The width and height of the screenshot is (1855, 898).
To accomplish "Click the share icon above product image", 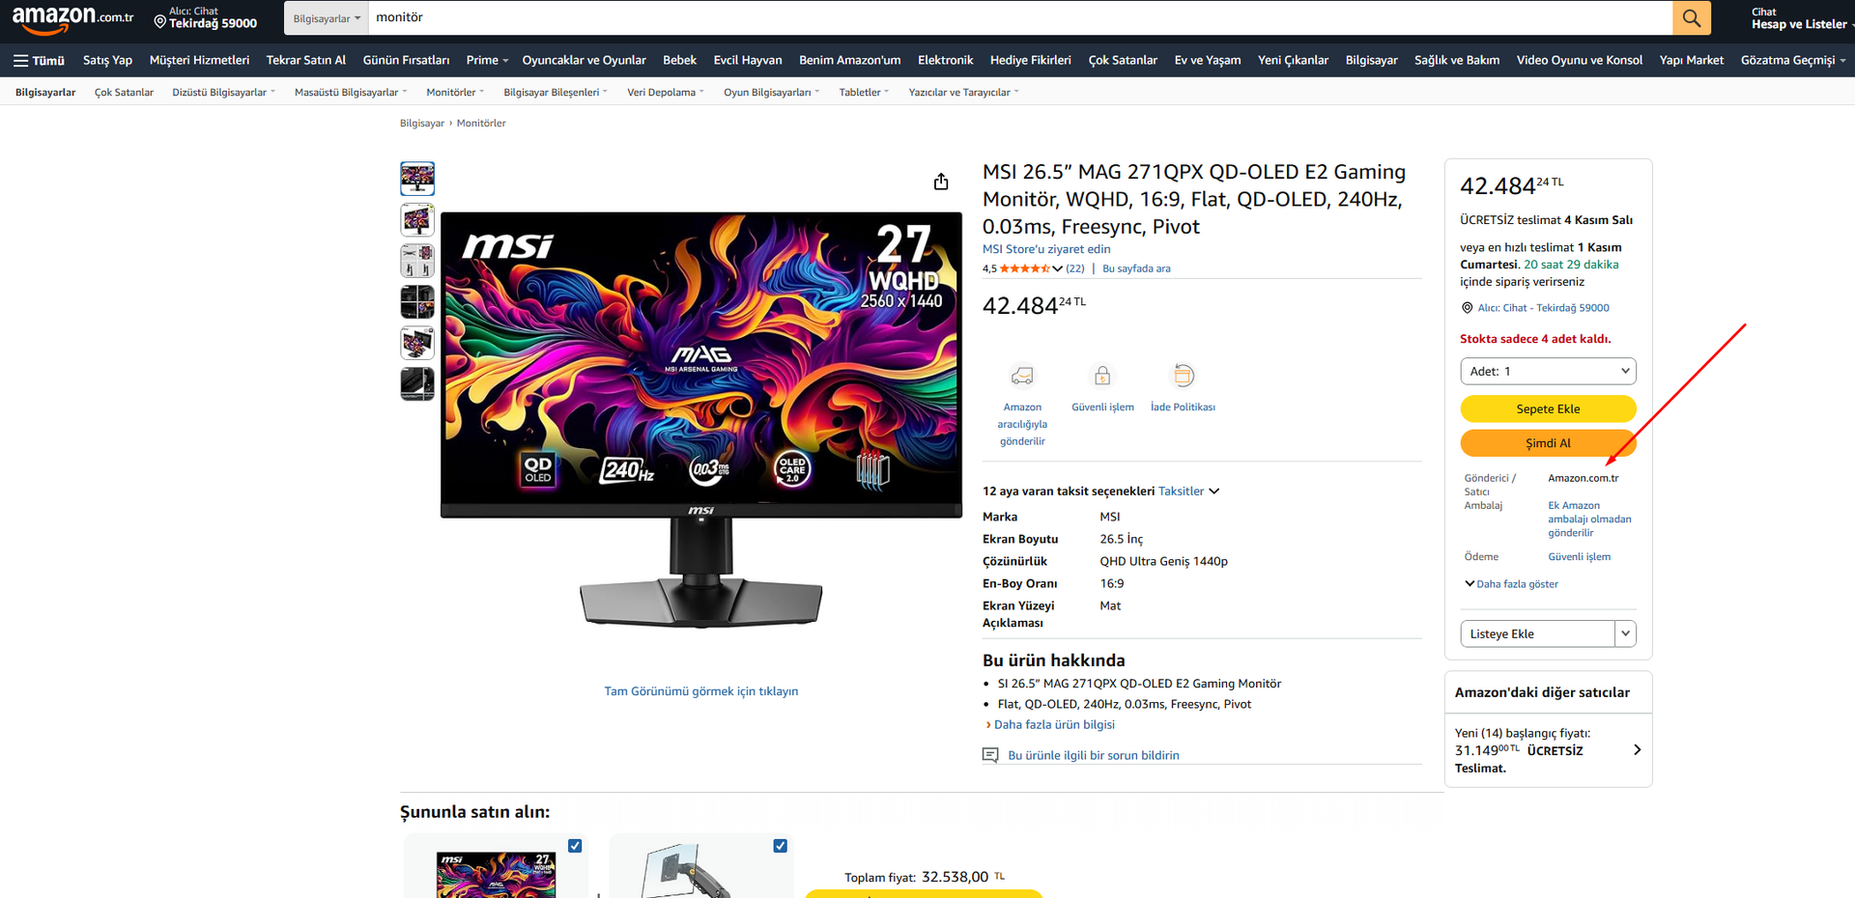I will (x=941, y=182).
